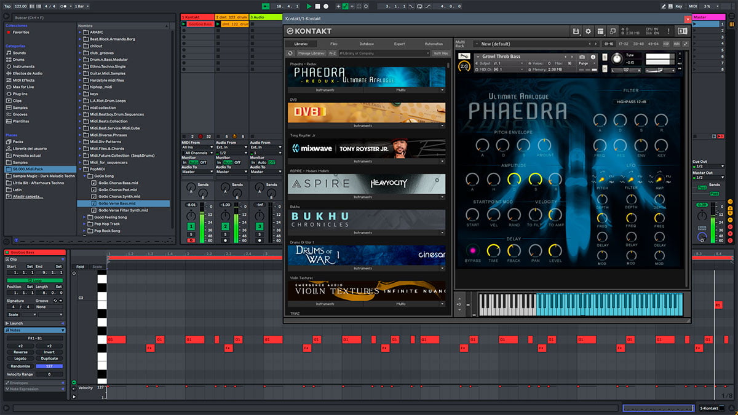The image size is (738, 415).
Task: Refresh the Kontakt libraries list
Action: 290,53
